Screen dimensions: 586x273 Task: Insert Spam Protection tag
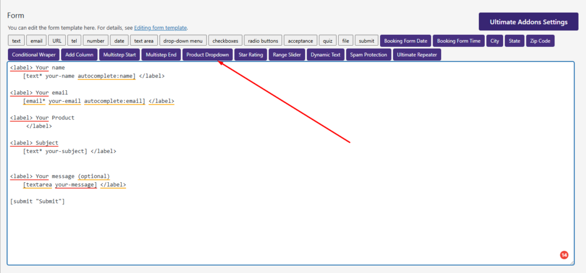(369, 54)
